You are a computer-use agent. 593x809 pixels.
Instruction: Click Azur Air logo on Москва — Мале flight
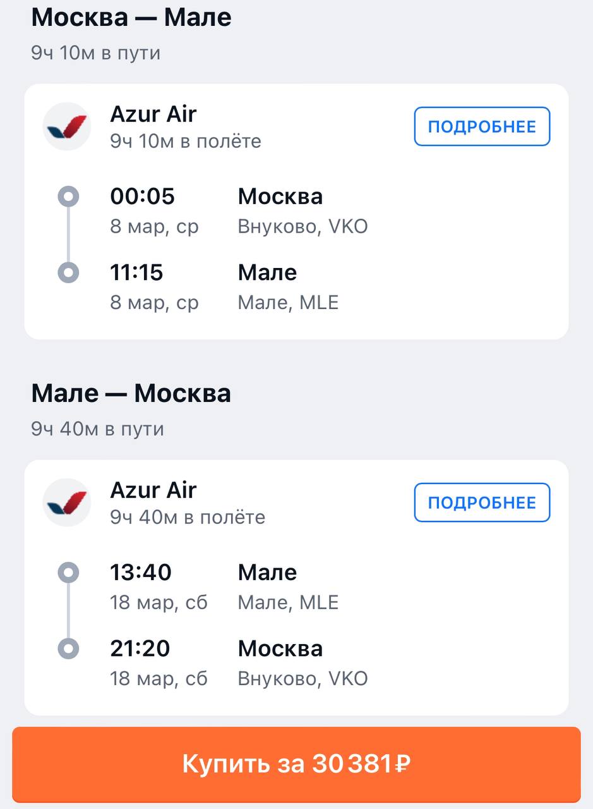[x=67, y=126]
